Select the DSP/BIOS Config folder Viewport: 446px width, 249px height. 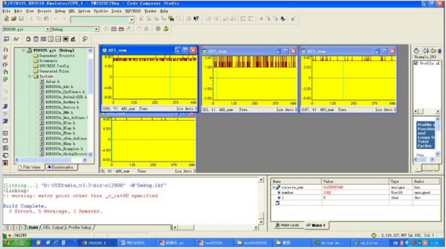point(51,66)
